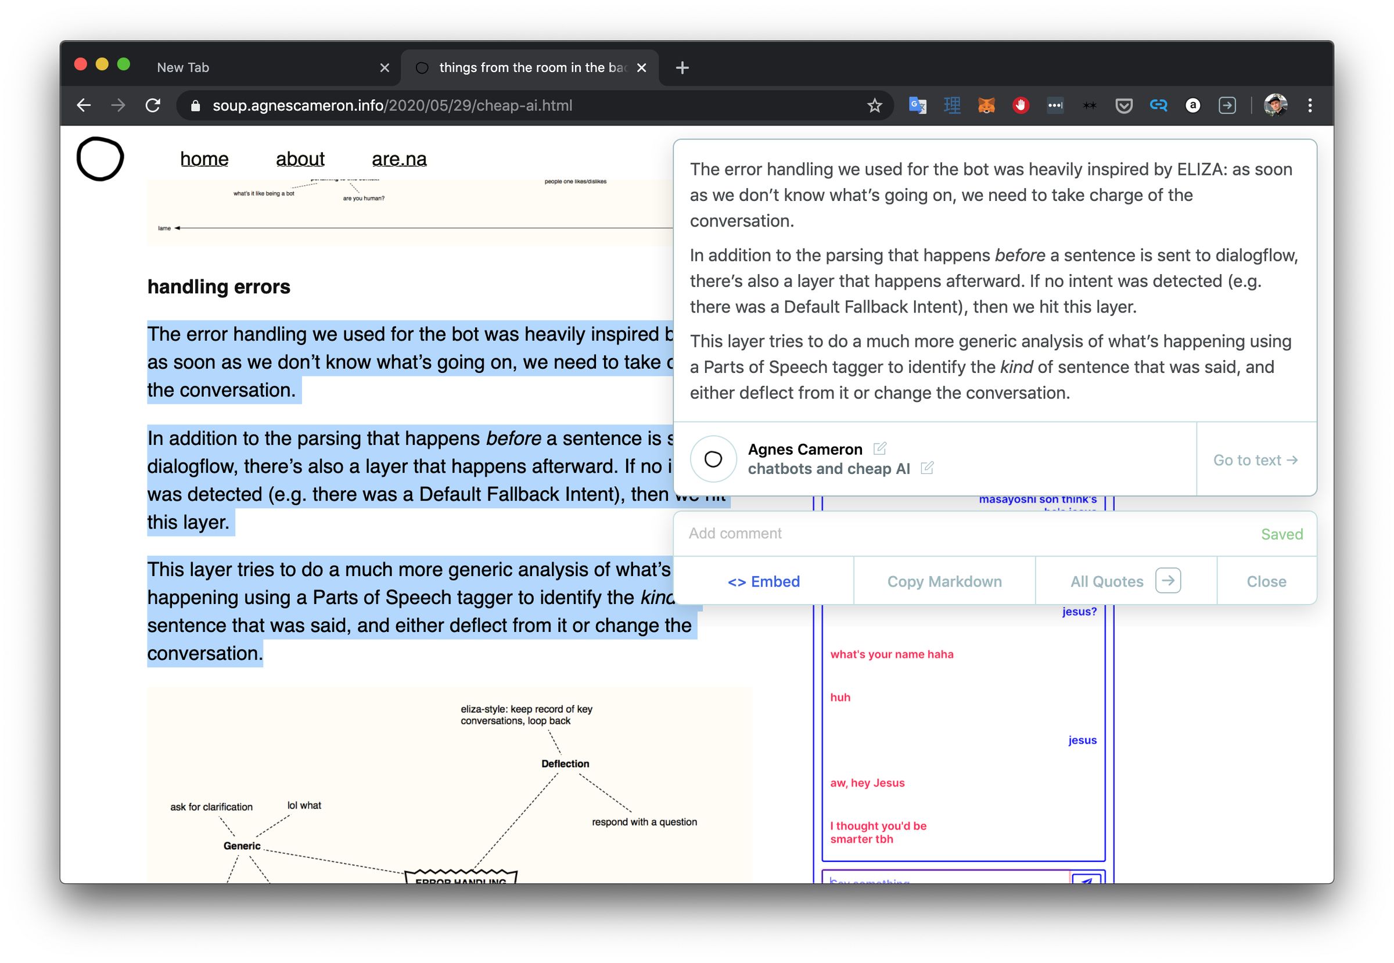Bookmark the page via the star icon

pos(874,106)
